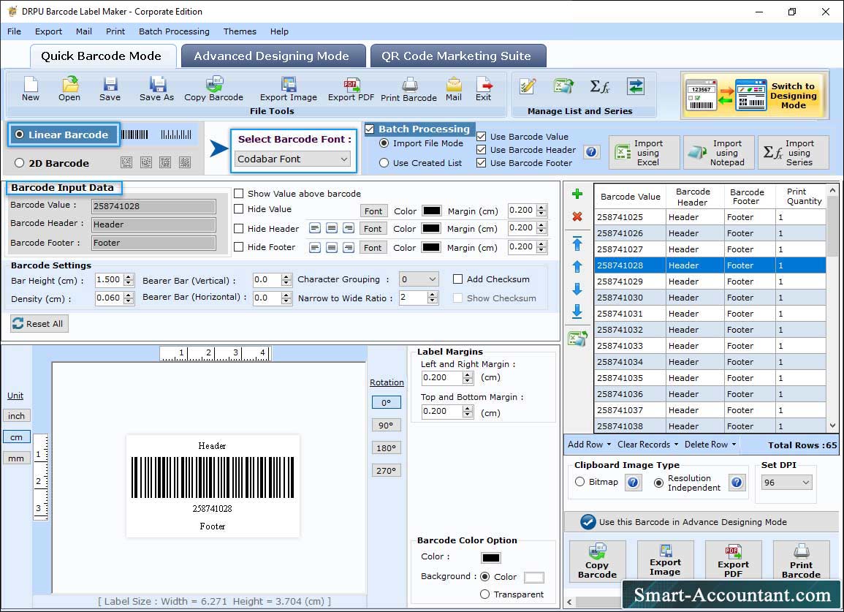Enable Add Checksum checkbox
The width and height of the screenshot is (844, 612).
coord(458,279)
